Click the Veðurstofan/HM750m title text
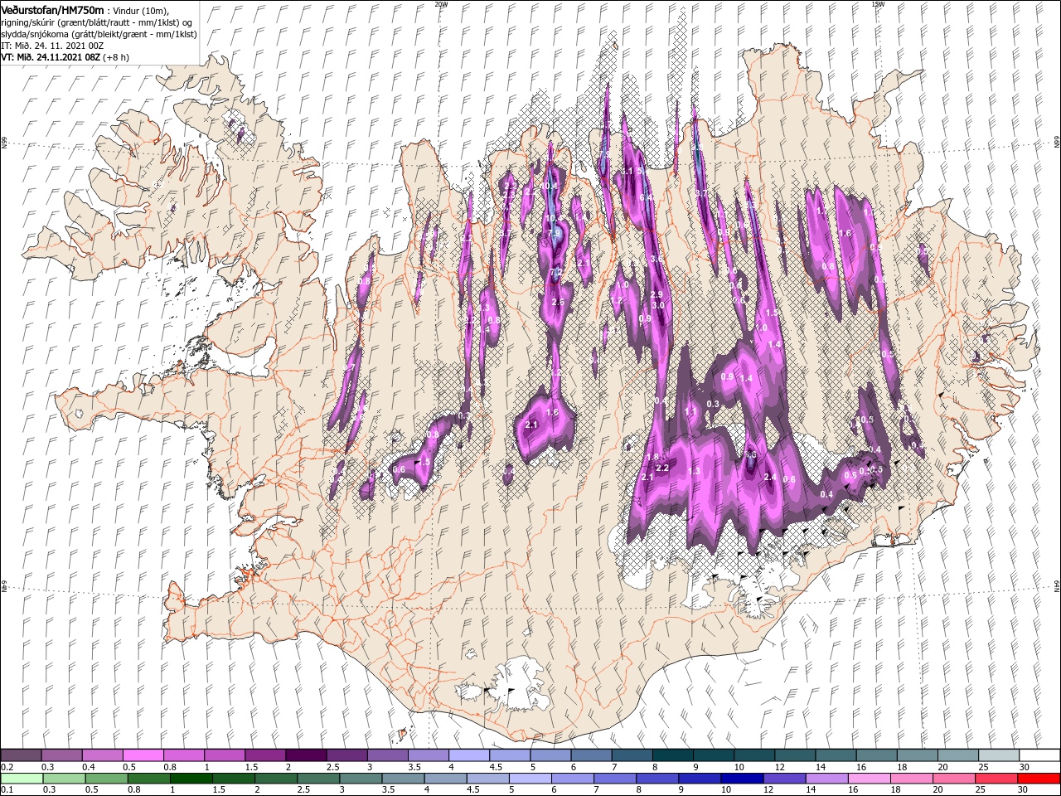Viewport: 1061px width, 796px height. tap(52, 9)
